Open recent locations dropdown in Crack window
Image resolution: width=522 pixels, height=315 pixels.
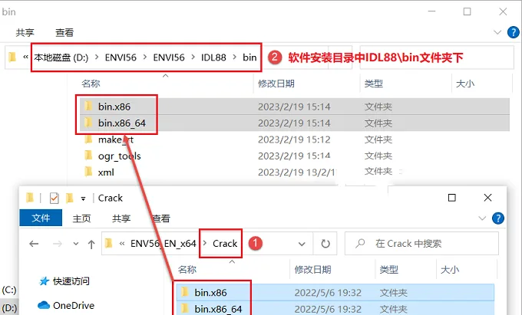click(76, 244)
